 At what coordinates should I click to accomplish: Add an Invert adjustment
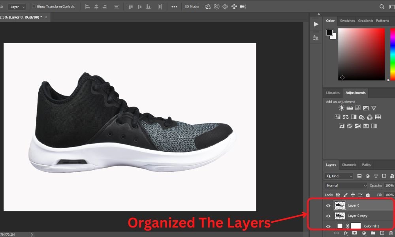coord(341,126)
